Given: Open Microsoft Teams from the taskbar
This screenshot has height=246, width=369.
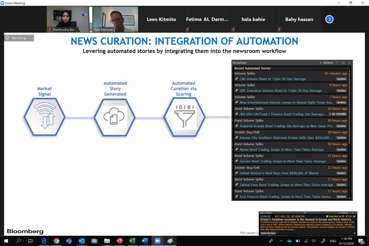Looking at the screenshot, I should 69,241.
